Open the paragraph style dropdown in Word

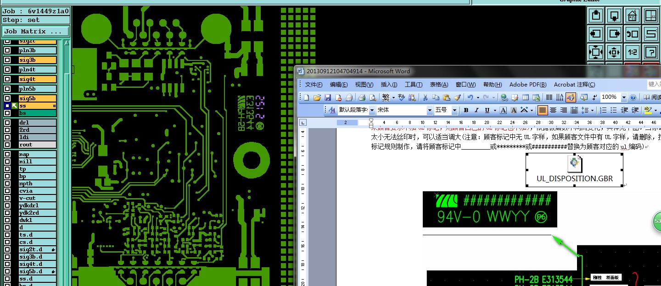tap(372, 110)
